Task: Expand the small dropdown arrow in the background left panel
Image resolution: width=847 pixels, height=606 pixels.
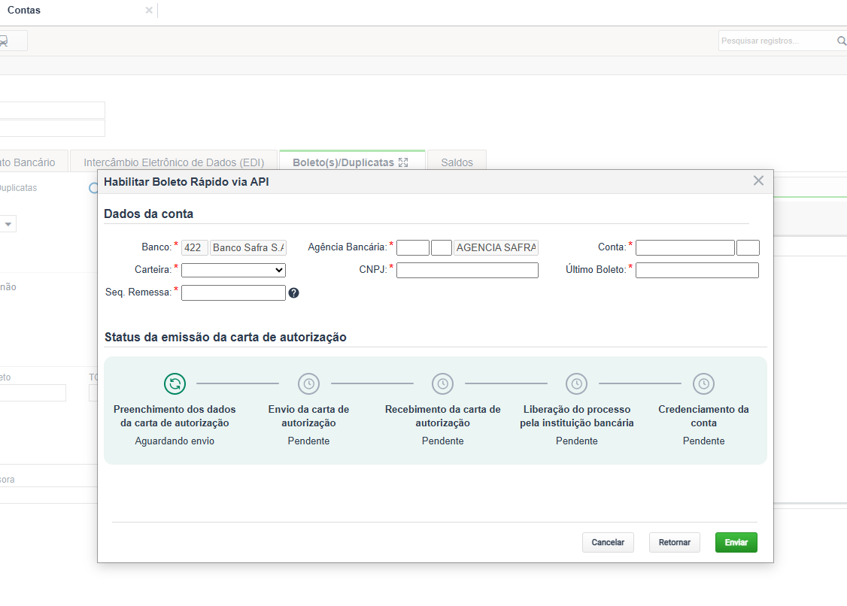Action: pyautogui.click(x=8, y=224)
